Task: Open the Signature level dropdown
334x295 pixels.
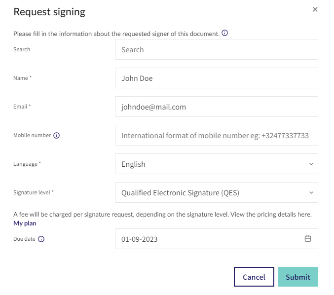Action: point(217,192)
